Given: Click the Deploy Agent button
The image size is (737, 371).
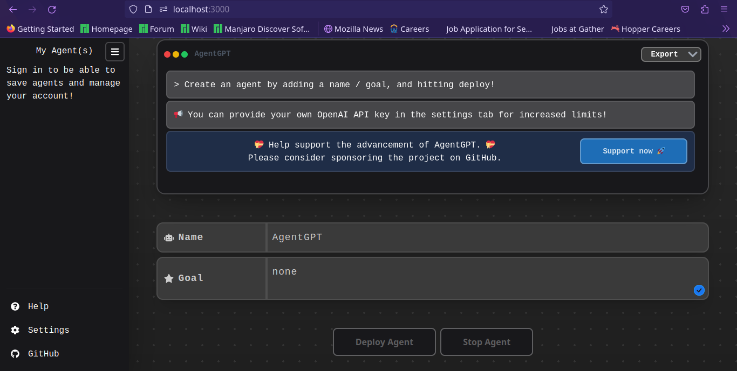Looking at the screenshot, I should click(x=384, y=341).
